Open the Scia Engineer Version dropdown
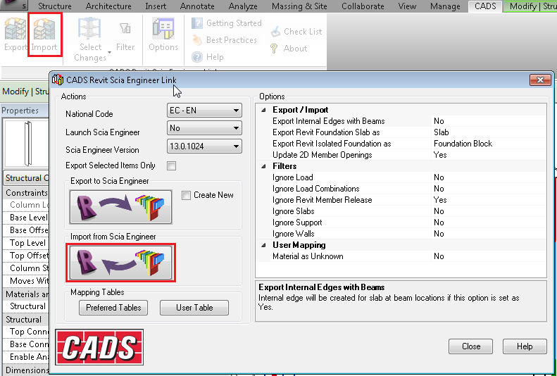Image resolution: width=557 pixels, height=376 pixels. pyautogui.click(x=204, y=146)
